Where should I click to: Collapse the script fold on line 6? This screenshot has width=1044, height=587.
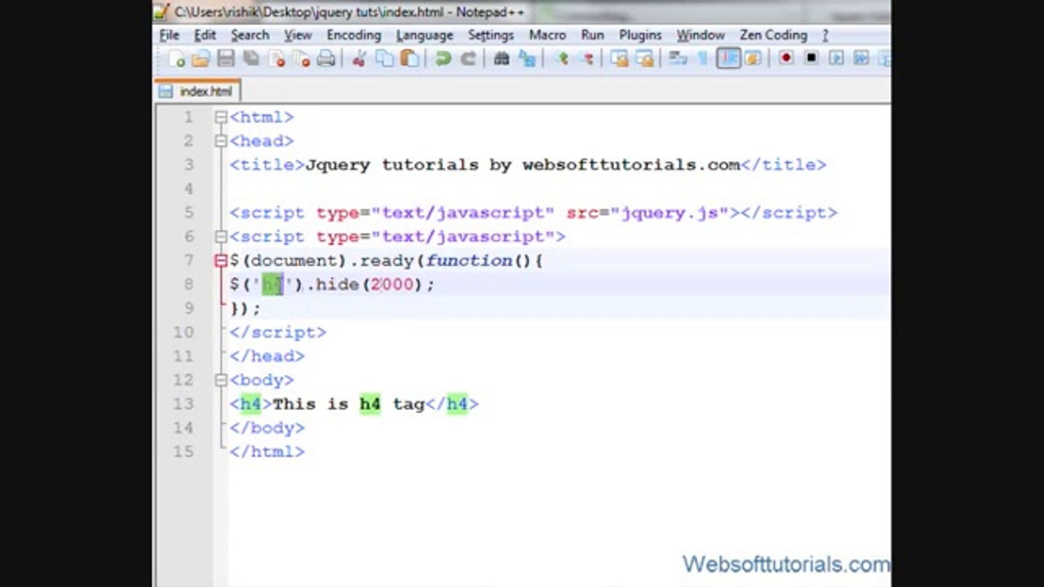click(x=220, y=237)
